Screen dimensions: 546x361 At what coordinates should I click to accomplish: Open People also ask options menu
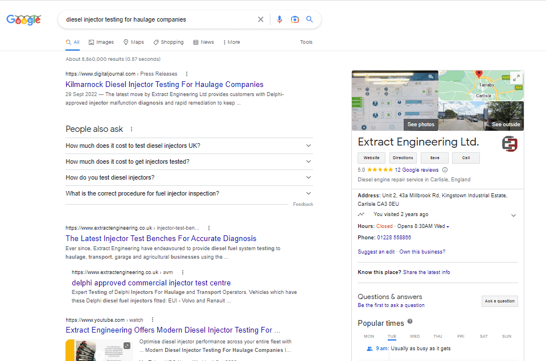(x=132, y=129)
